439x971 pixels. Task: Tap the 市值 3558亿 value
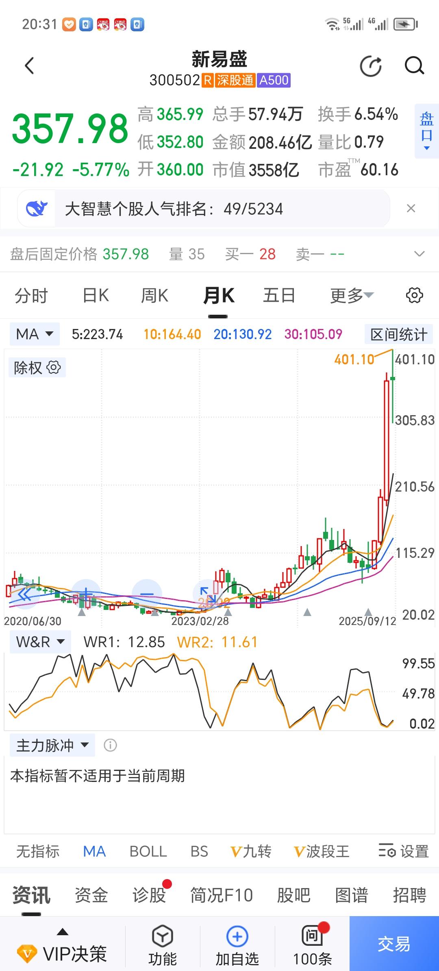tap(256, 170)
